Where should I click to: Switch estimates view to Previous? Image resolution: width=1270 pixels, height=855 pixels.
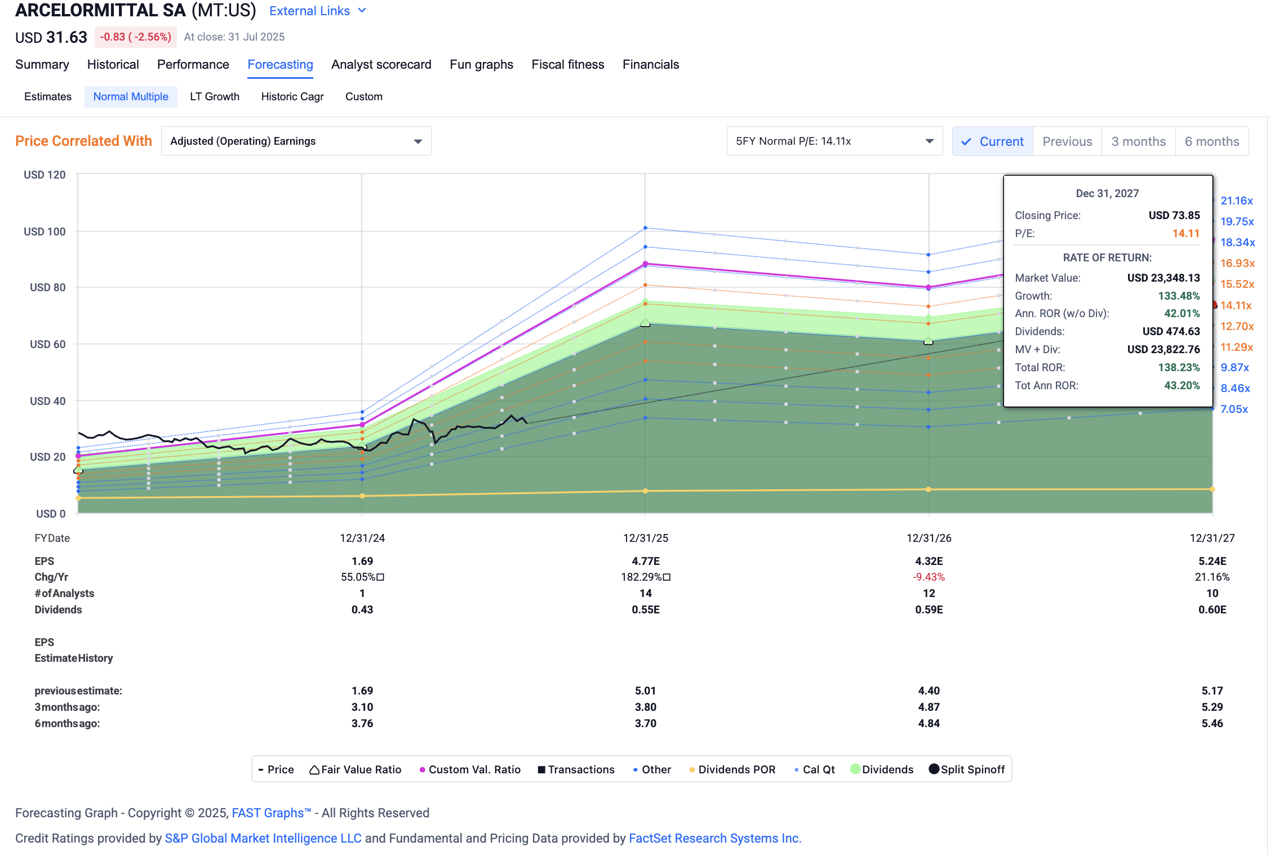point(1067,141)
